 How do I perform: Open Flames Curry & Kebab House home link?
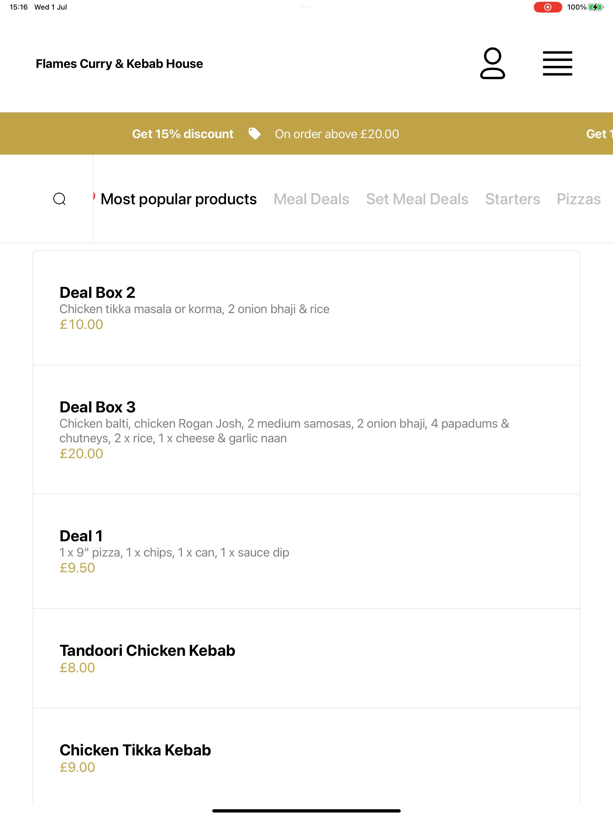119,63
